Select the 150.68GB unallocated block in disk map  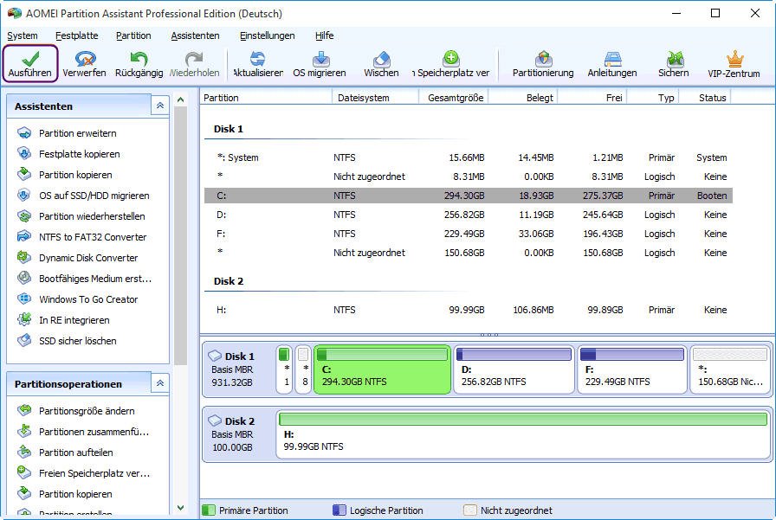coord(730,369)
